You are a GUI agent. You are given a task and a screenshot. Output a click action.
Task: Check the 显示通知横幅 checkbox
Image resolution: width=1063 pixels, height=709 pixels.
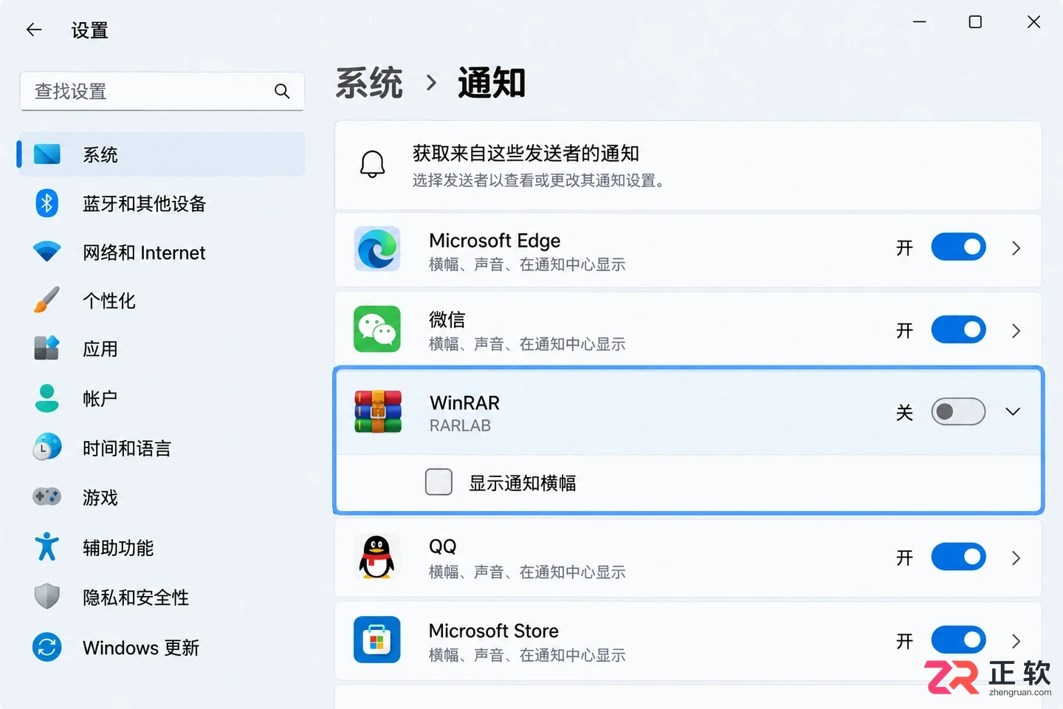tap(438, 482)
